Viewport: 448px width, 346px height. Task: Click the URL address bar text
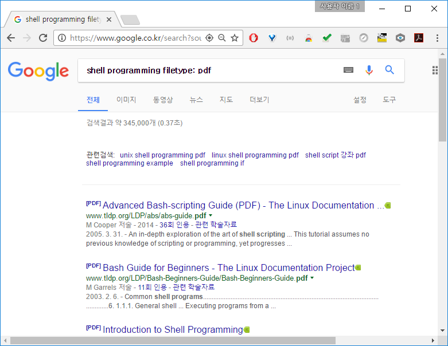(x=135, y=38)
